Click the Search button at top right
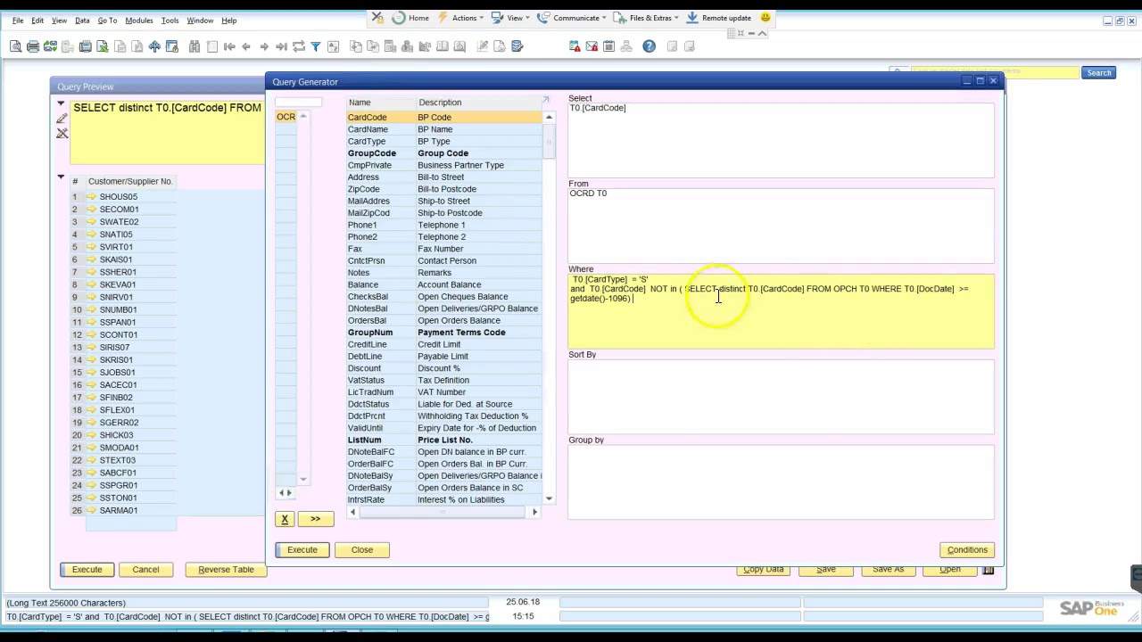 pos(1098,73)
